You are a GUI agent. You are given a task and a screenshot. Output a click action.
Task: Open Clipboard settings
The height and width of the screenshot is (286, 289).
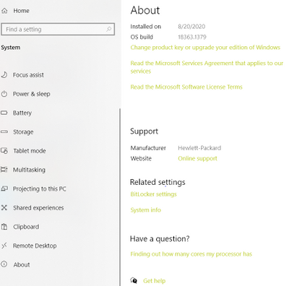(26, 227)
